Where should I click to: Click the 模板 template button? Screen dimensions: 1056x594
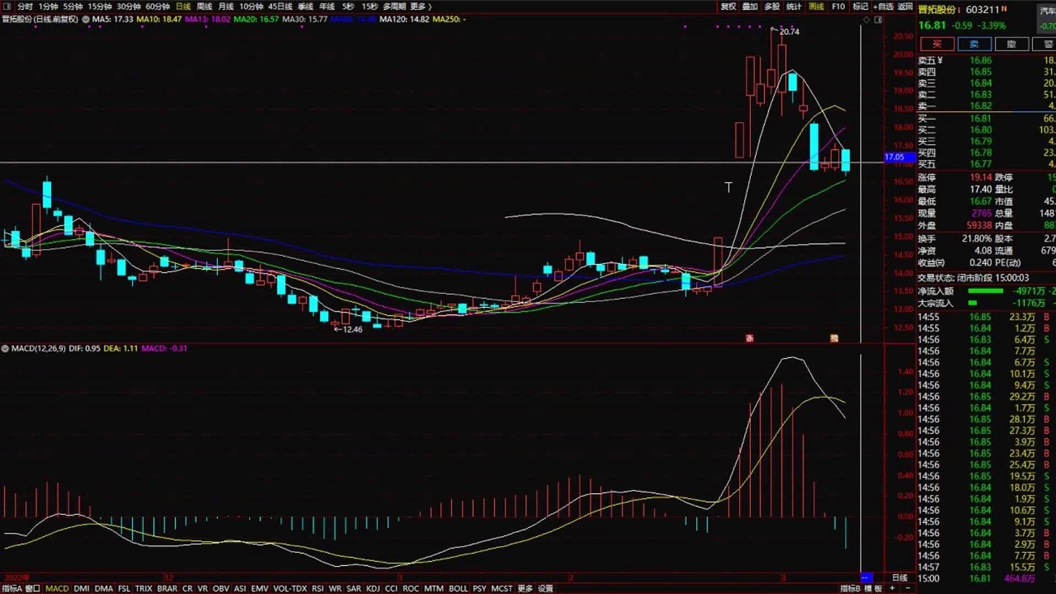(873, 588)
